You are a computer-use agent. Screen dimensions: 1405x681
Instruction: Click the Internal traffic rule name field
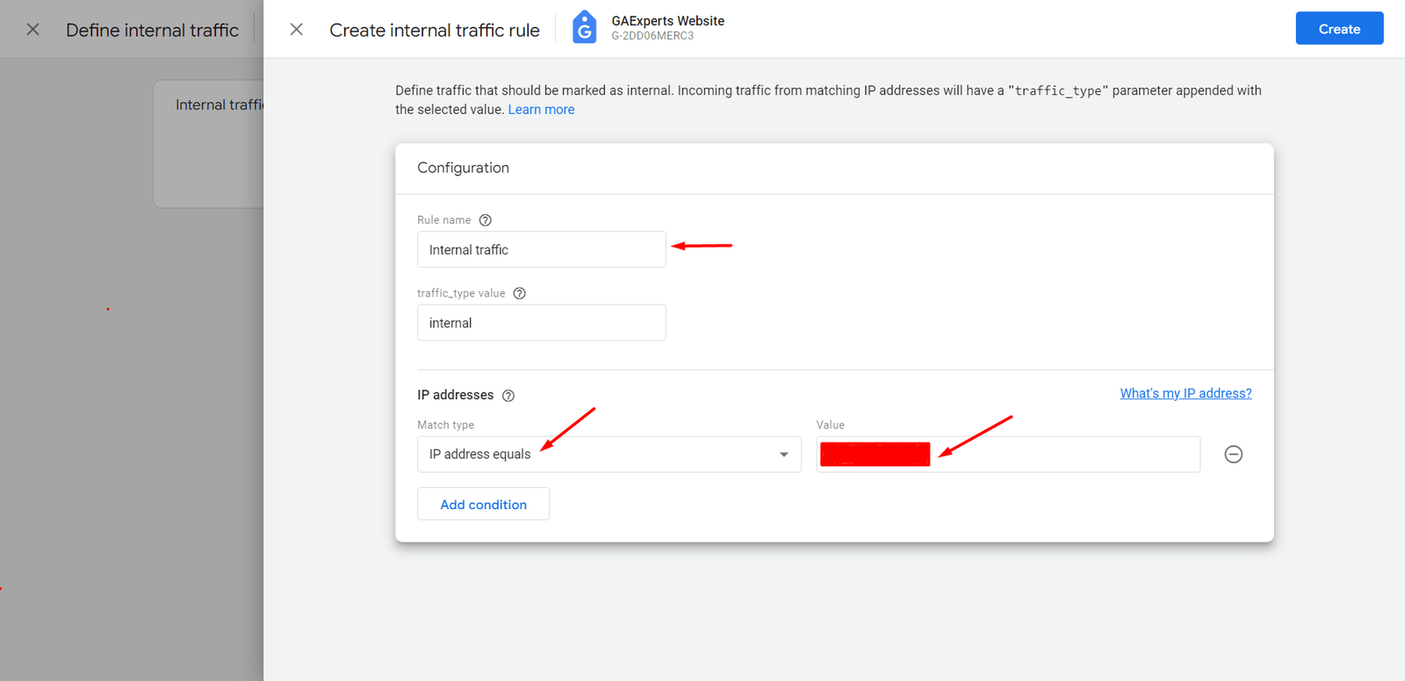pos(541,249)
